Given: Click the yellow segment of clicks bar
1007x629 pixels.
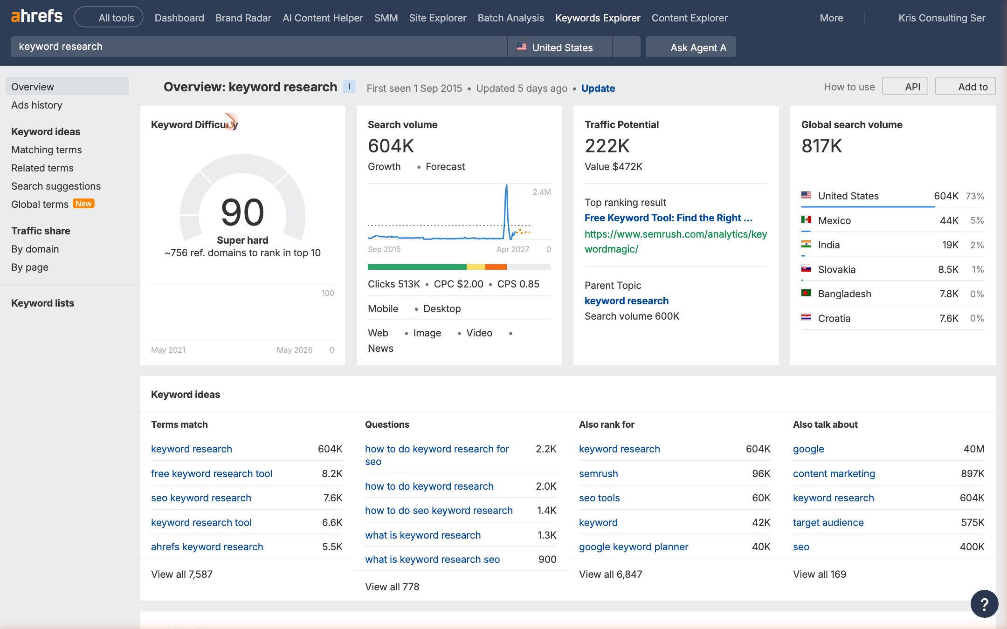Looking at the screenshot, I should click(476, 267).
